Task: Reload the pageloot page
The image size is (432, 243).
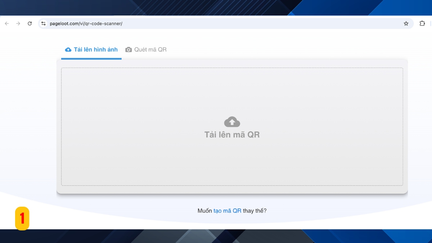Action: pos(30,24)
